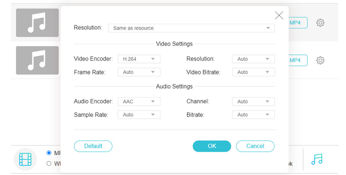Click the Sample Rate label

(x=91, y=115)
